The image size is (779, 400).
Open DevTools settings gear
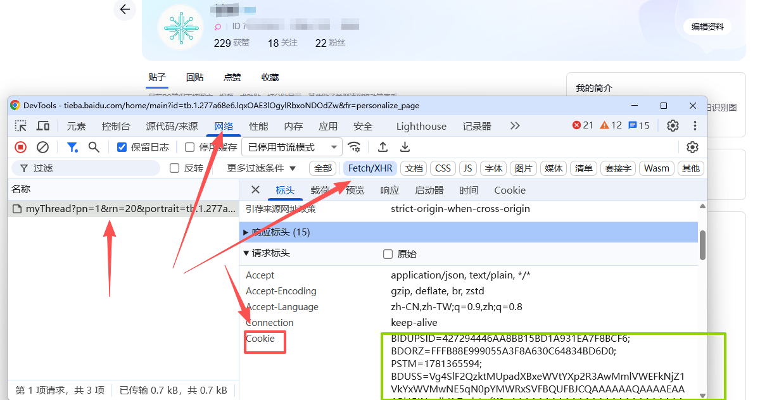[x=673, y=125]
